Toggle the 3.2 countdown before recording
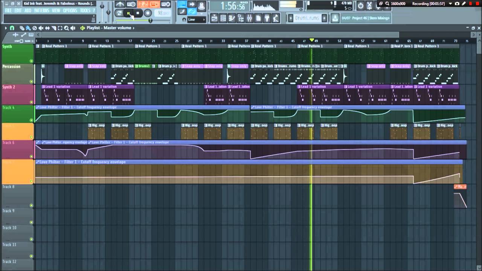This screenshot has width=482, height=271. (143, 4)
